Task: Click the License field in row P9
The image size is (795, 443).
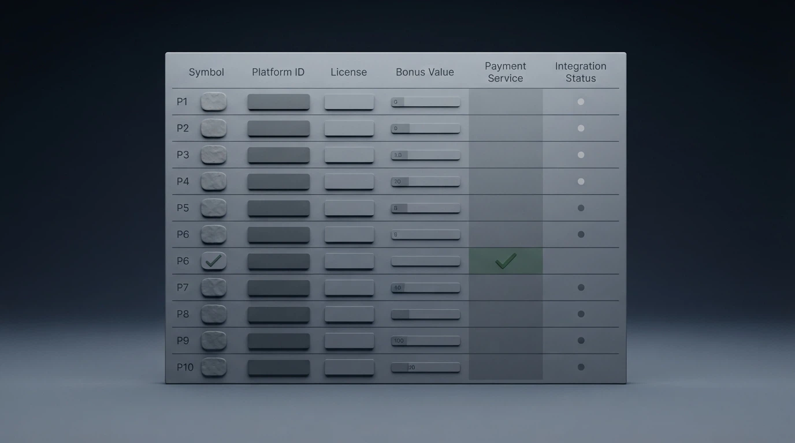Action: (349, 341)
